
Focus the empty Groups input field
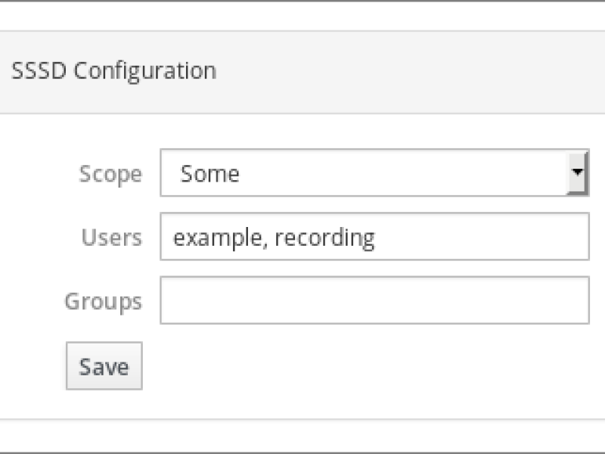tap(374, 300)
